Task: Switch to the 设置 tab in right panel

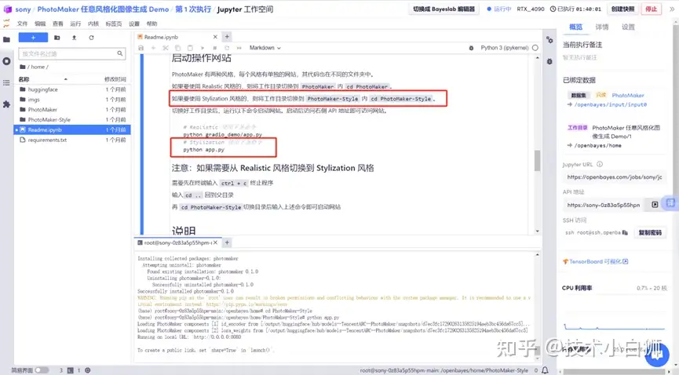Action: tap(628, 27)
